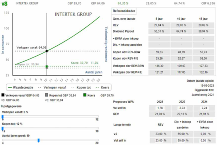
Task: Click the green 61,35 % value
Action: click(123, 3)
